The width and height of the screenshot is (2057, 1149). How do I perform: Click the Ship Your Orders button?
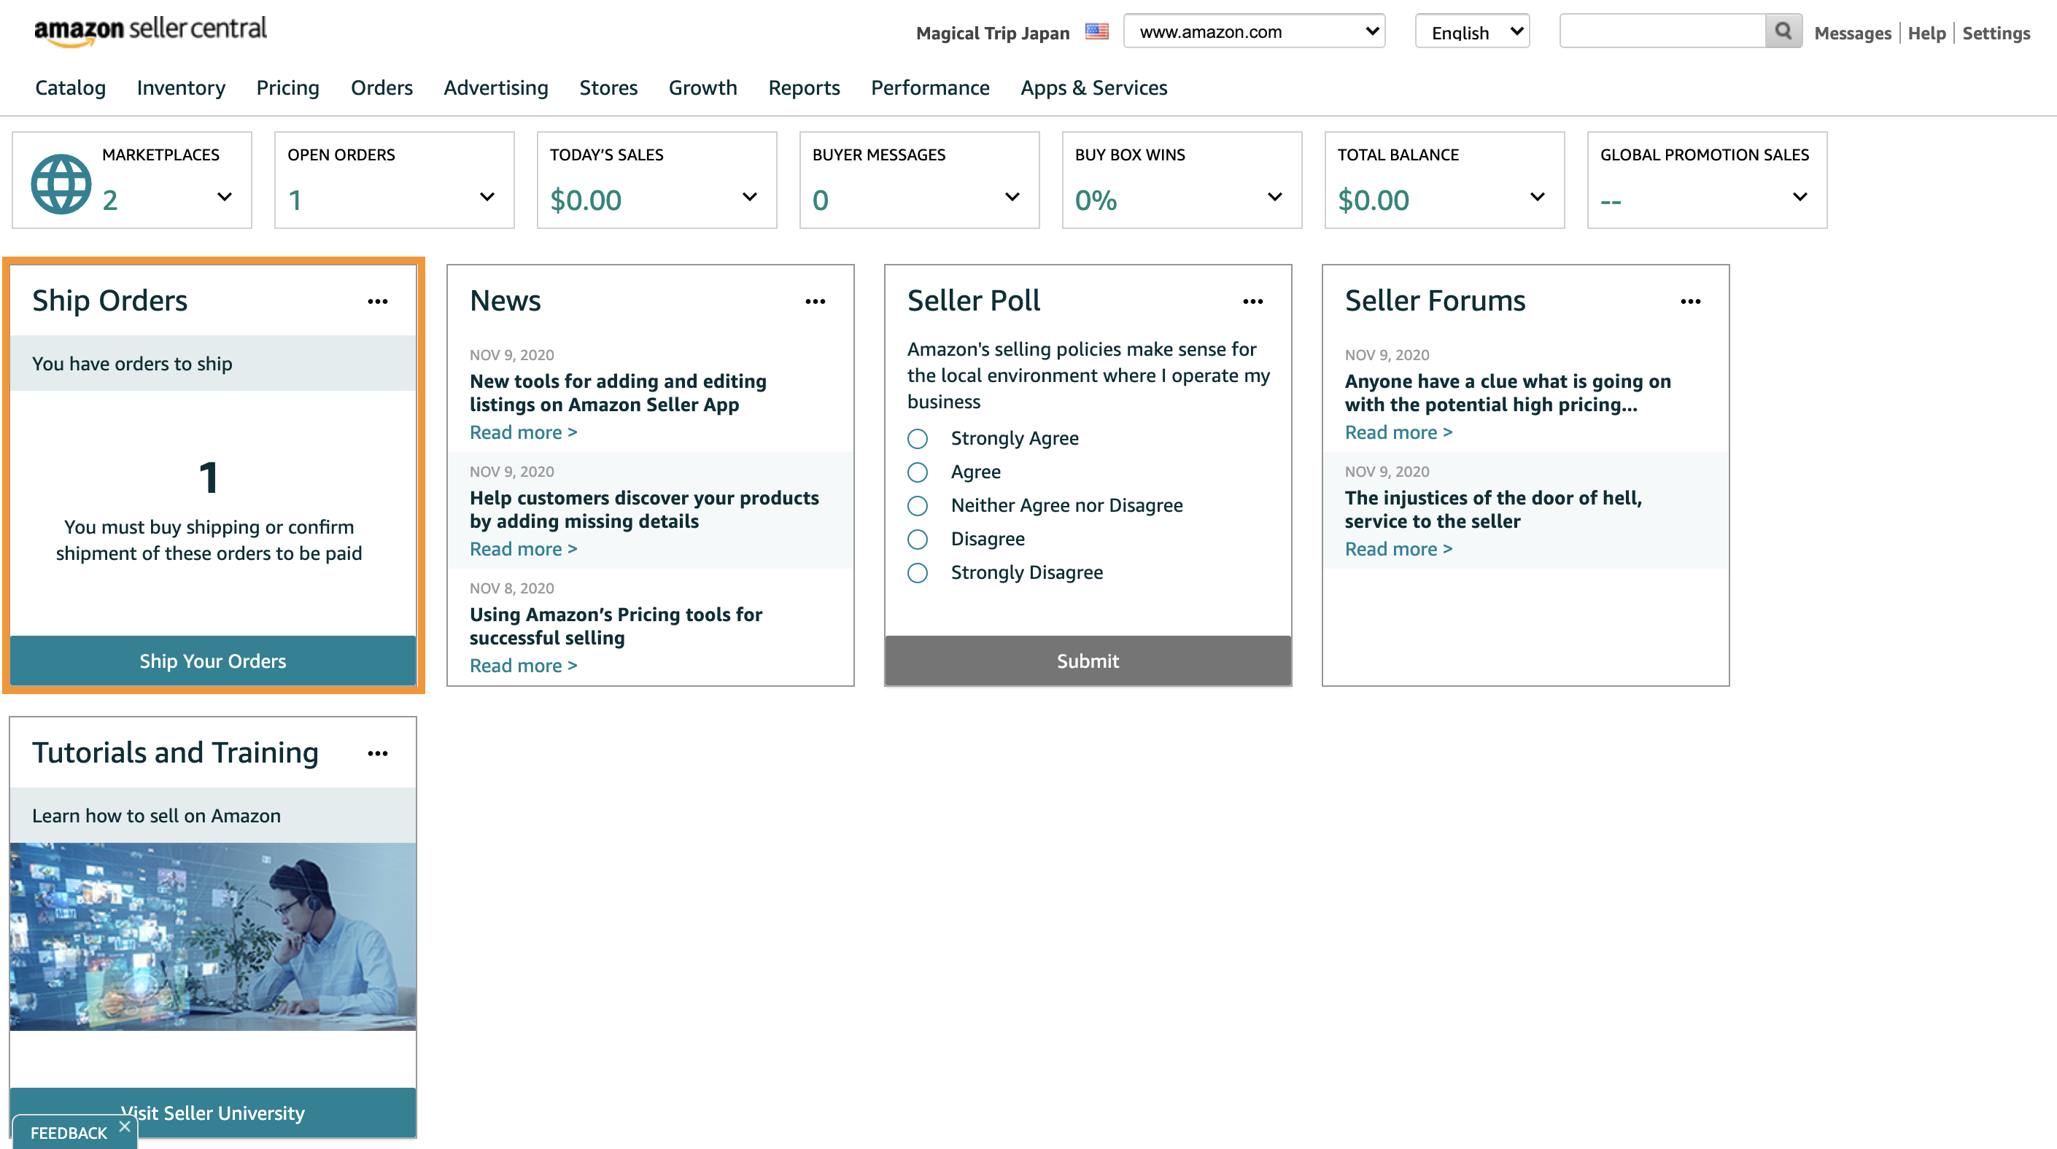point(212,661)
